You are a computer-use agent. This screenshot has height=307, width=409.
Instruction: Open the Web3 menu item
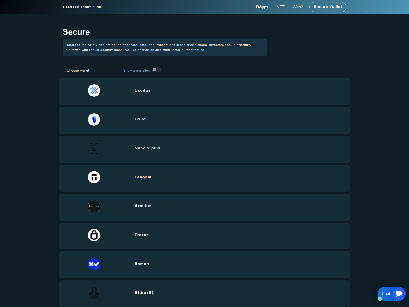tap(298, 7)
